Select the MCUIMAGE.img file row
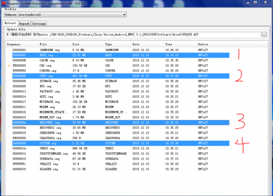The height and width of the screenshot is (196, 273). tap(121, 102)
